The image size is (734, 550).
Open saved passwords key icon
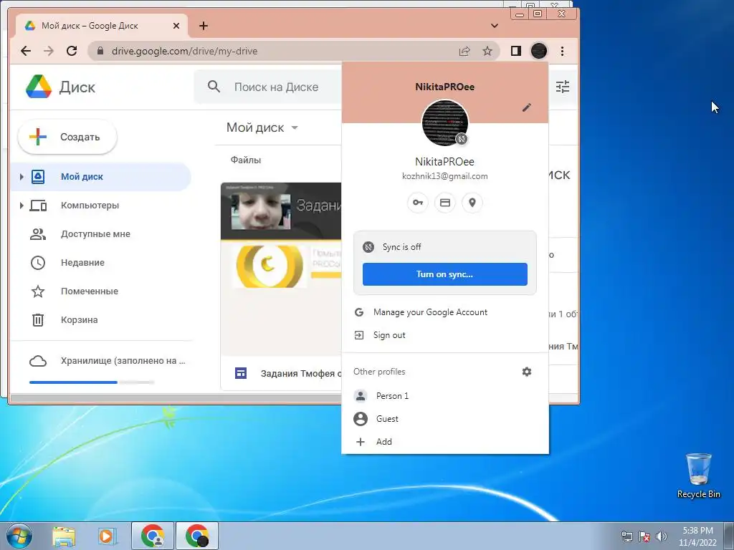click(x=418, y=203)
